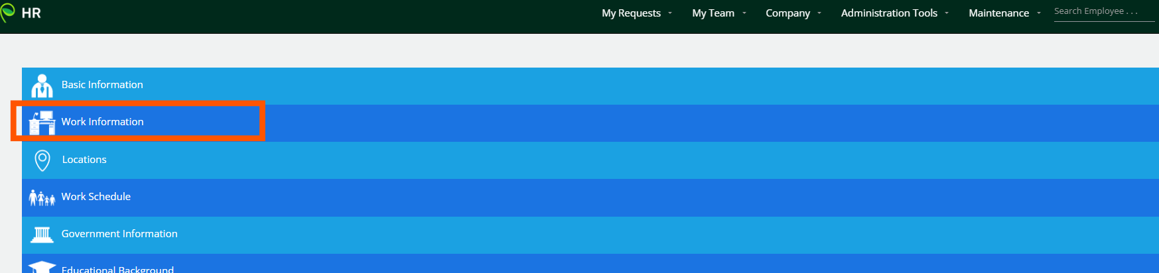Click the Work Schedule people icon

(x=42, y=197)
